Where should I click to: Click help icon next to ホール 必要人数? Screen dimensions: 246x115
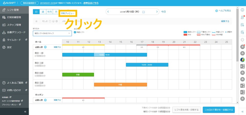45,47
